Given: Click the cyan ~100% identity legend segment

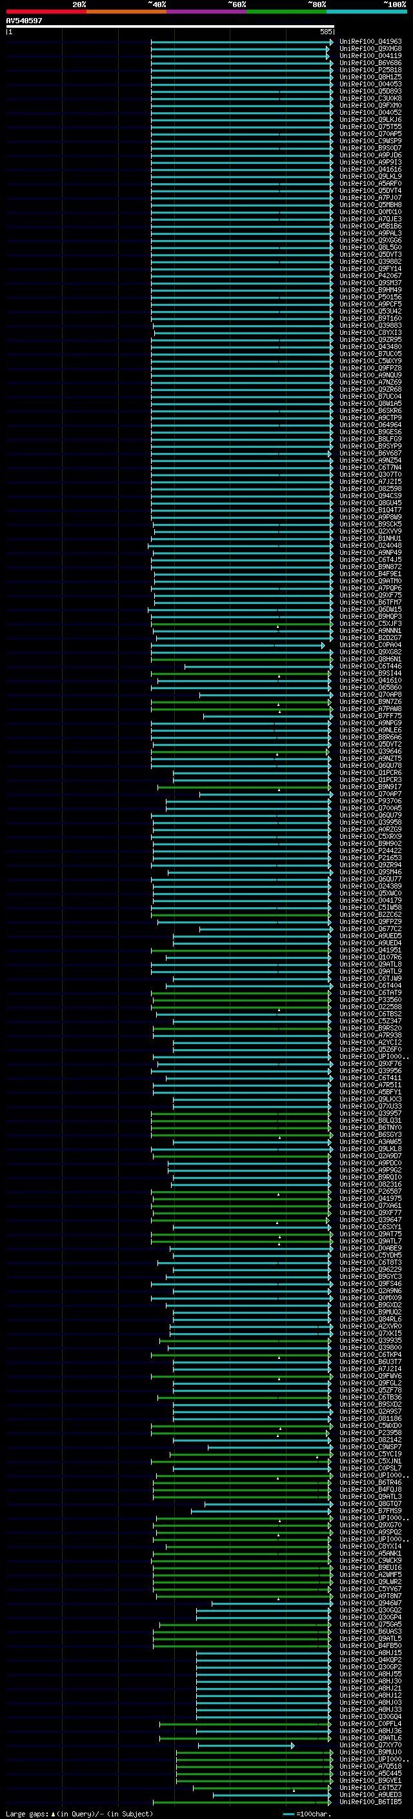Looking at the screenshot, I should [x=366, y=12].
